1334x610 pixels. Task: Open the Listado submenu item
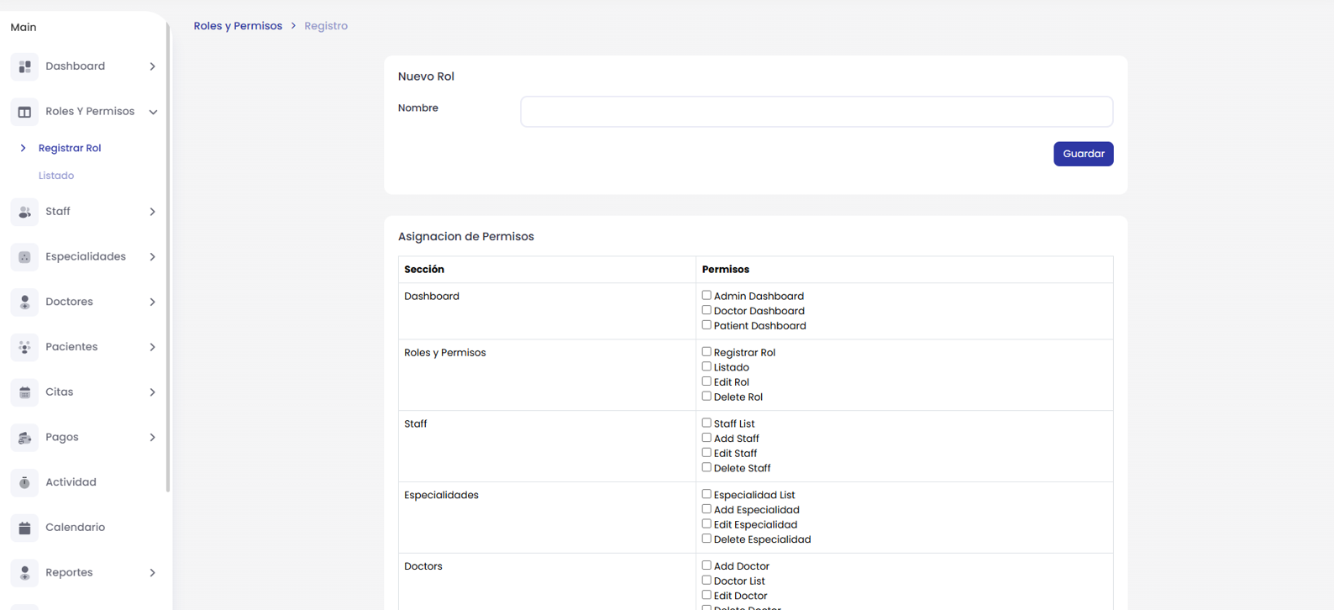(x=56, y=176)
